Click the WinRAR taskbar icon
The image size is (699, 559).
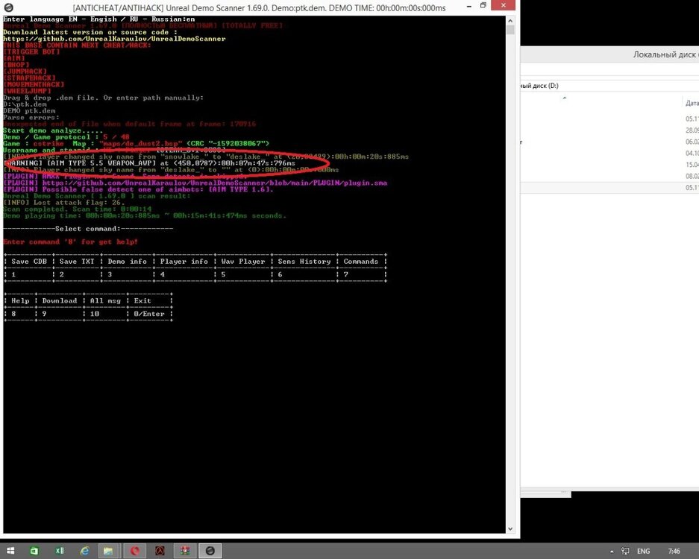click(184, 551)
